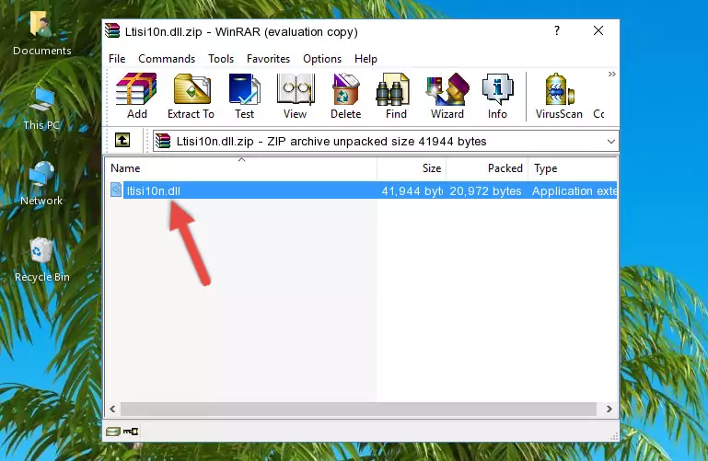Open the Tools menu

[x=221, y=59]
